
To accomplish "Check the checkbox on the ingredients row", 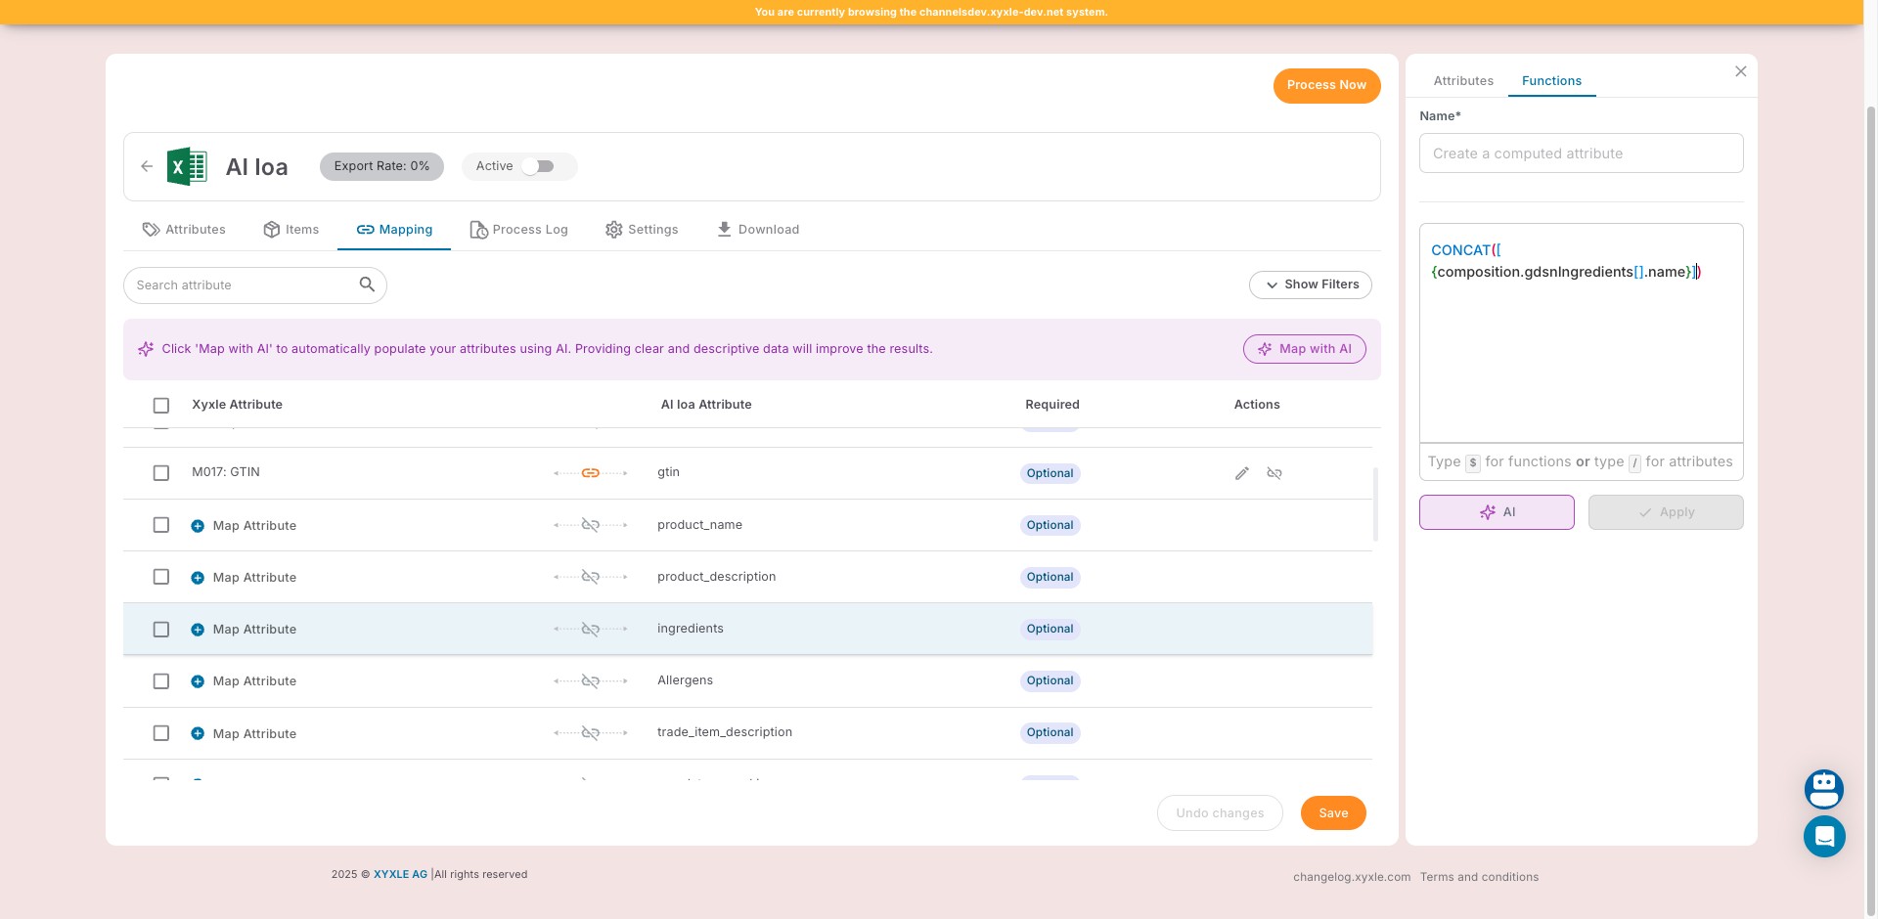I will (161, 630).
